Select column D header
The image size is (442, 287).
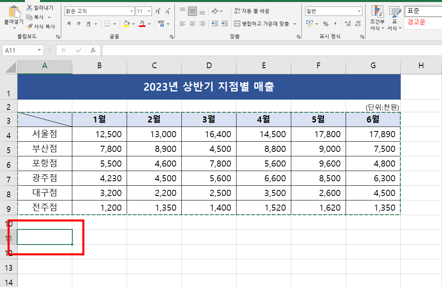point(209,66)
